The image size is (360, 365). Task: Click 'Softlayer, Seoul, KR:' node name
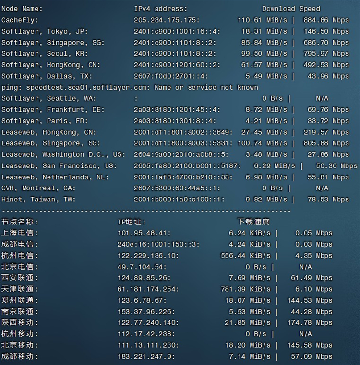pyautogui.click(x=45, y=54)
